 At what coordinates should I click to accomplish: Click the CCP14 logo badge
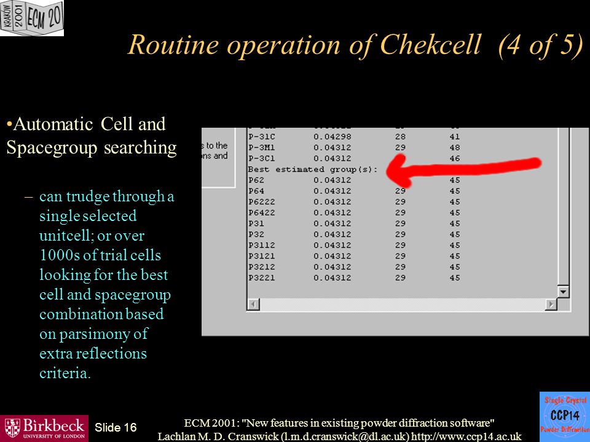tap(564, 417)
